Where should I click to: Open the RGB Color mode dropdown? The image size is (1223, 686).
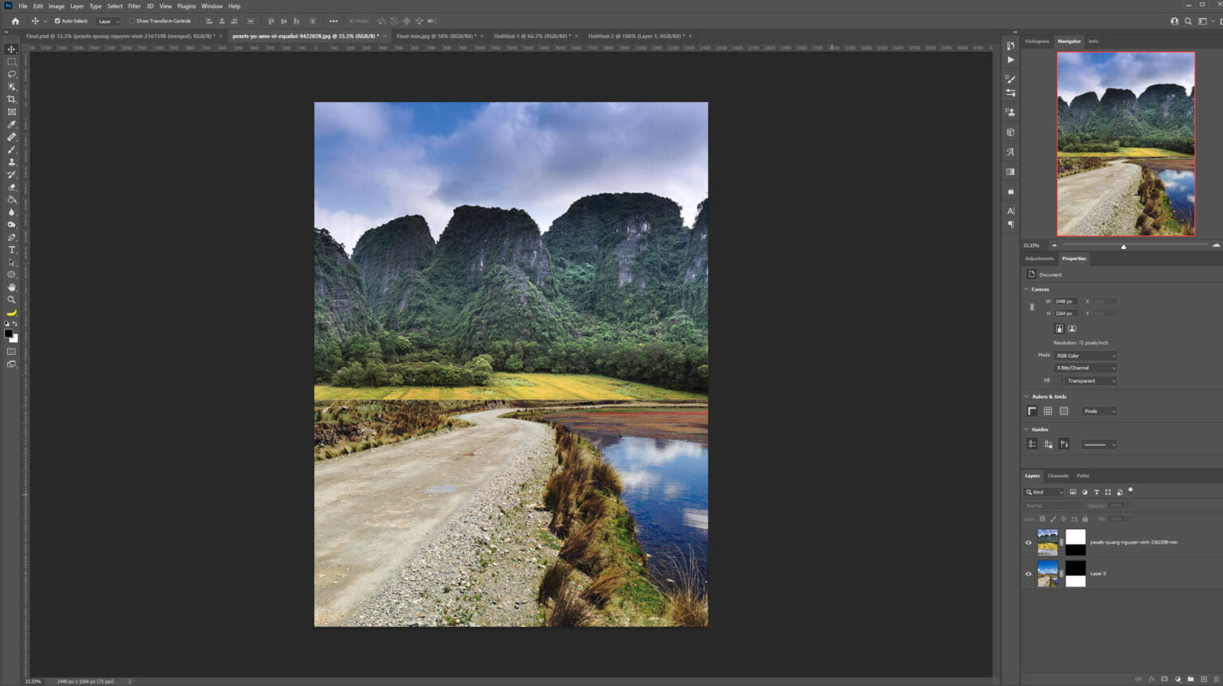[x=1085, y=355]
